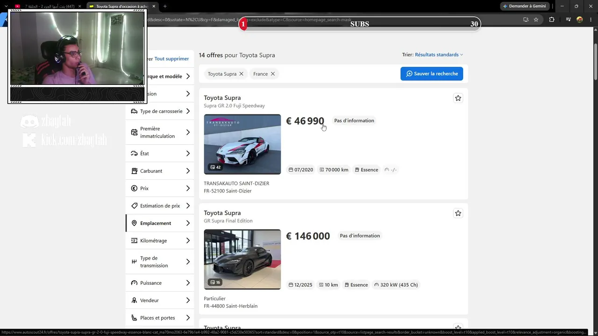The image size is (598, 336).
Task: Click the gauge icon beside Puissance
Action: click(x=134, y=283)
